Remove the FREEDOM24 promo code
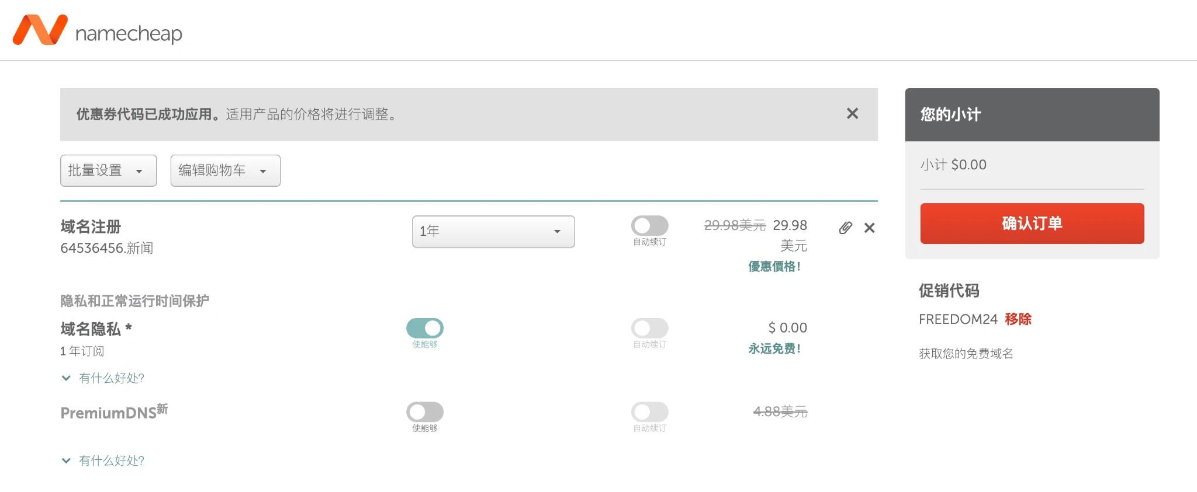The width and height of the screenshot is (1197, 492). point(1019,319)
